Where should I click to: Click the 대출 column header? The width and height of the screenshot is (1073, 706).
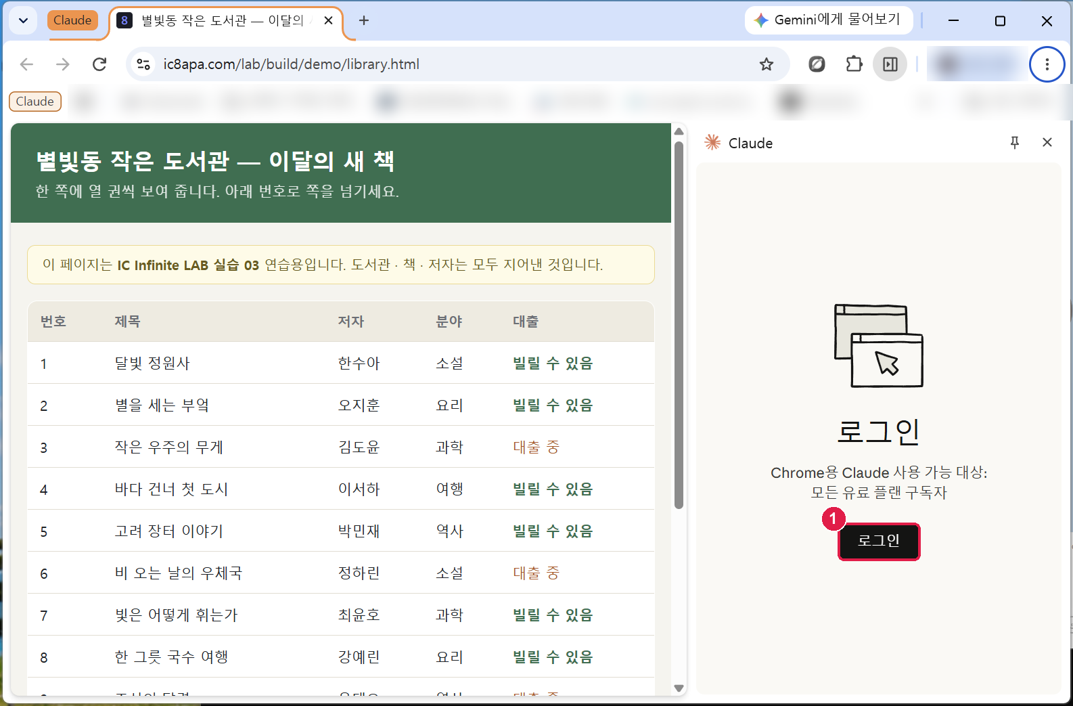[x=526, y=322]
